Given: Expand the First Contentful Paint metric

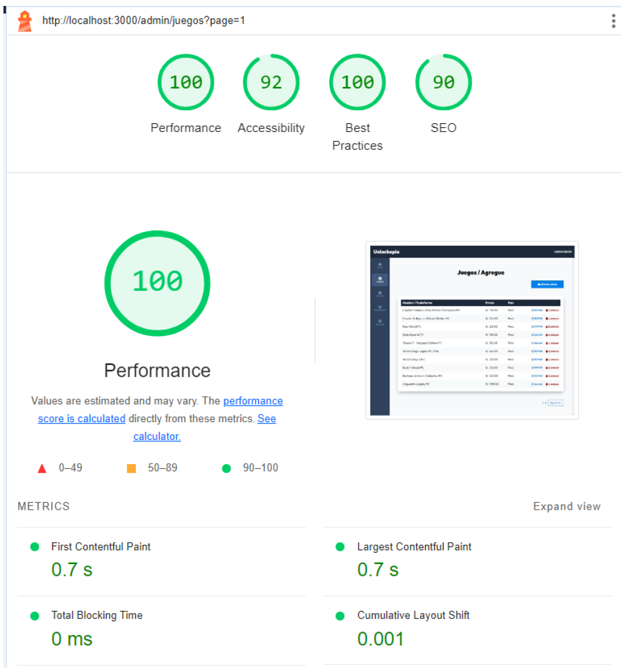Looking at the screenshot, I should tap(100, 547).
